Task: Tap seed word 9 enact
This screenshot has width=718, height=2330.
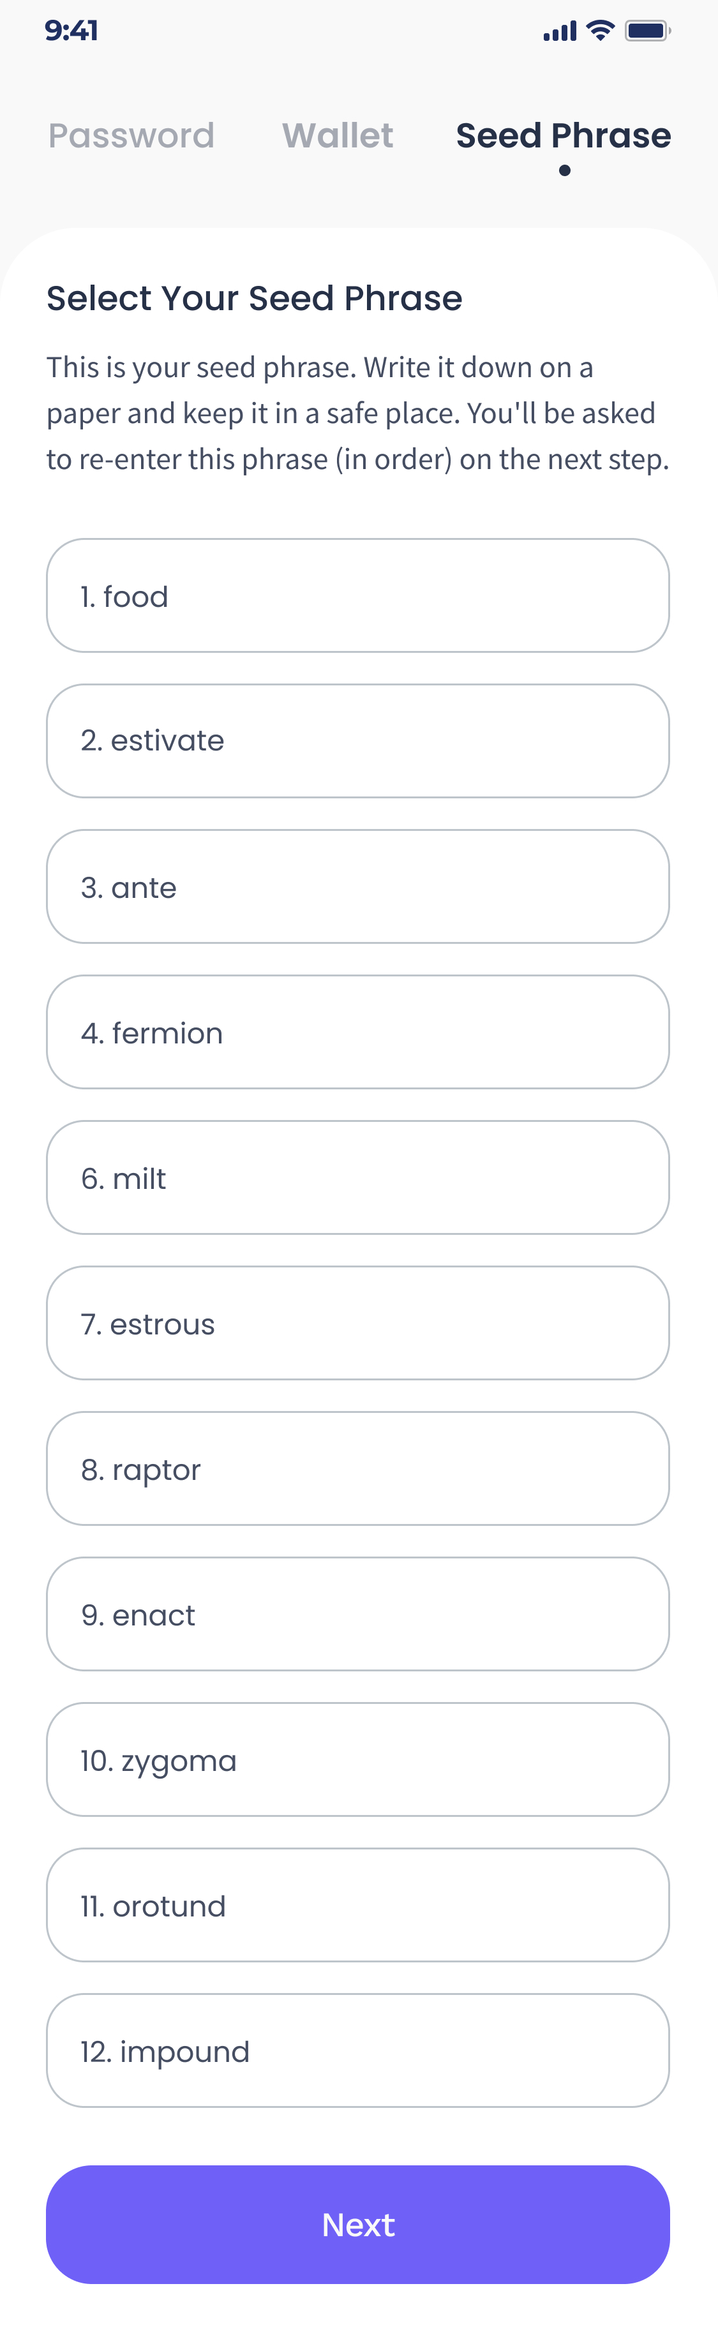Action: click(358, 1615)
